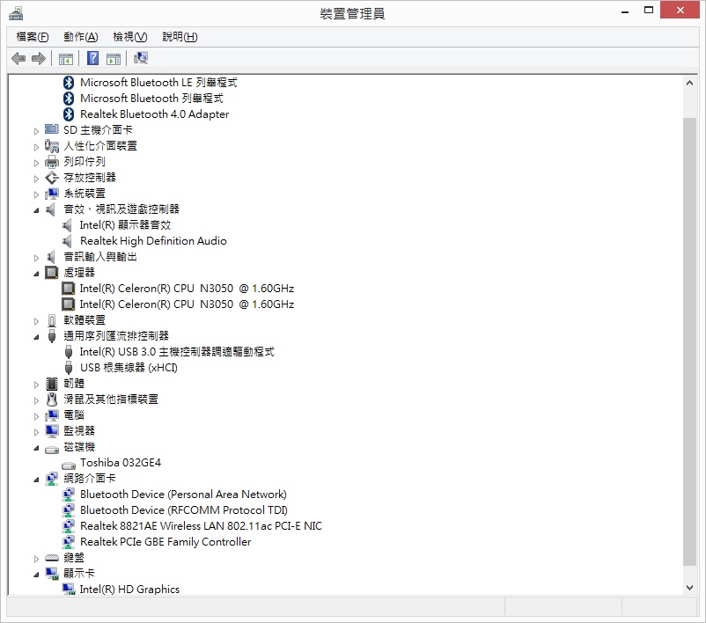This screenshot has height=623, width=706.
Task: Click the scan for hardware changes icon
Action: 141,58
